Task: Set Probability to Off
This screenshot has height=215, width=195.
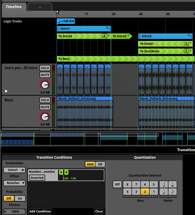Action: [x=9, y=198]
